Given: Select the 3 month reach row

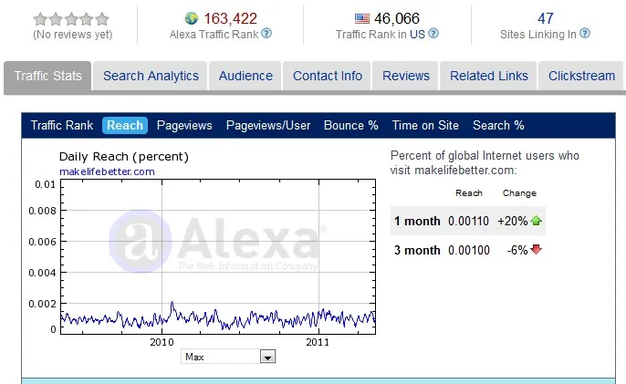Looking at the screenshot, I should pyautogui.click(x=468, y=250).
